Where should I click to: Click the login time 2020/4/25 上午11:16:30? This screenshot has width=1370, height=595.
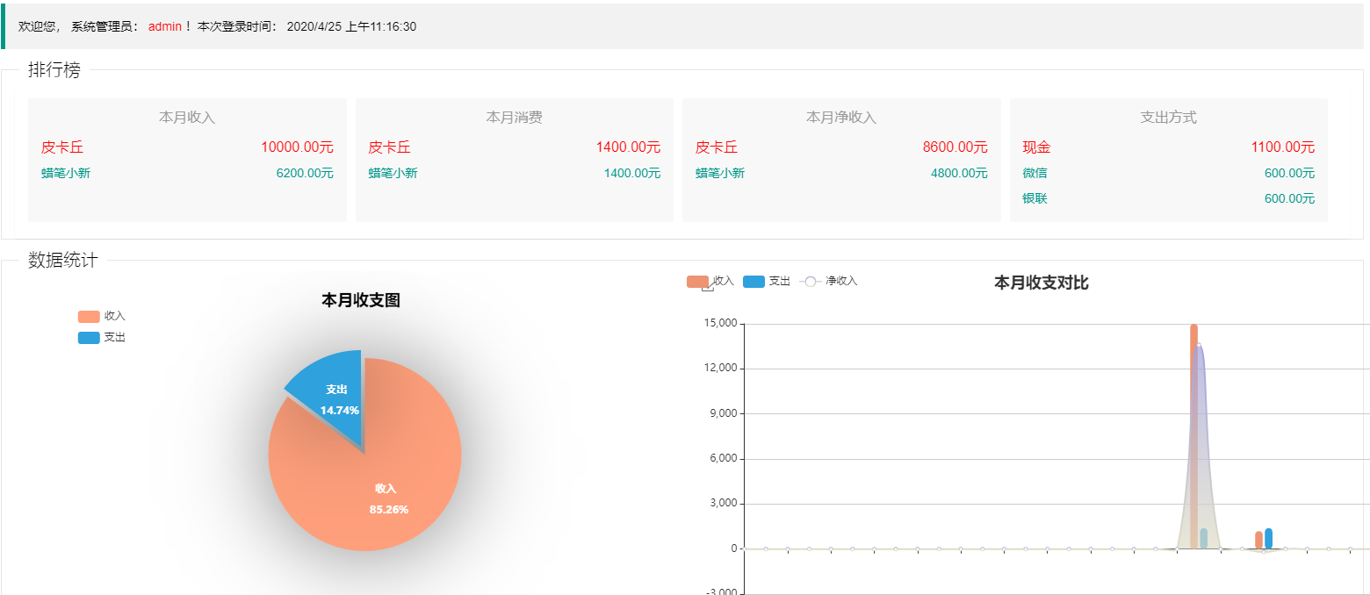351,26
